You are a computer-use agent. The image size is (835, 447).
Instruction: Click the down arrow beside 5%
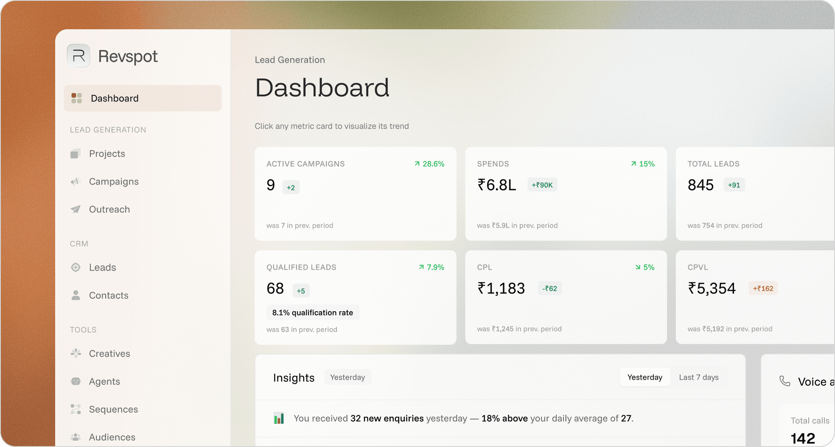(638, 267)
